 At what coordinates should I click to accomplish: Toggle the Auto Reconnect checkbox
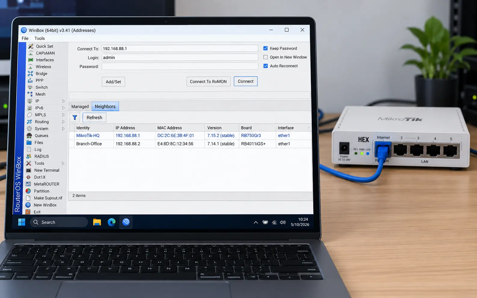pyautogui.click(x=266, y=66)
